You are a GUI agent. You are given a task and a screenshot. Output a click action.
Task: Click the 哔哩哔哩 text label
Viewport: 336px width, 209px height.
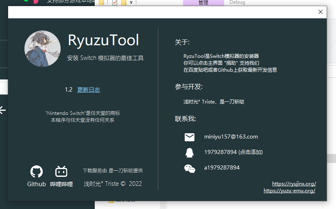pyautogui.click(x=61, y=184)
